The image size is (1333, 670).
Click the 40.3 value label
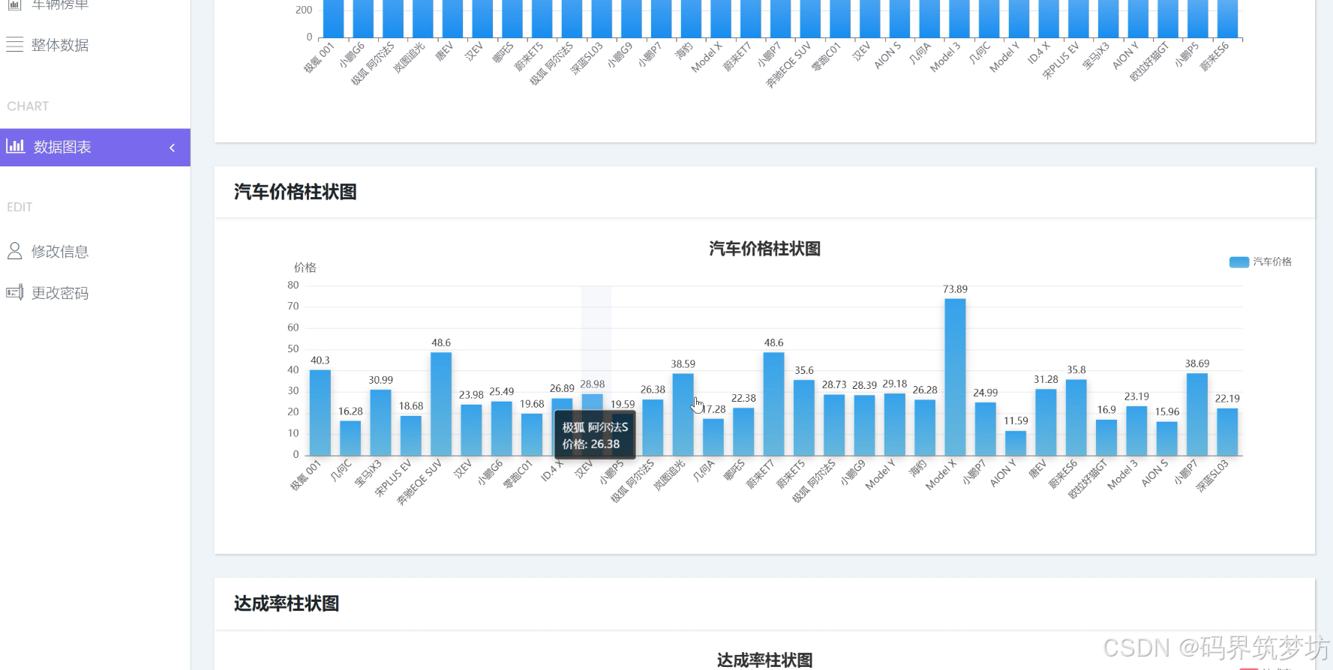click(x=320, y=360)
